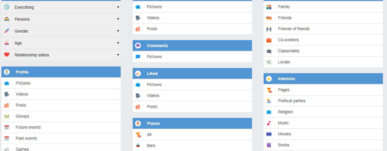The height and width of the screenshot is (151, 387).
Task: Click the music note icon
Action: 269,123
